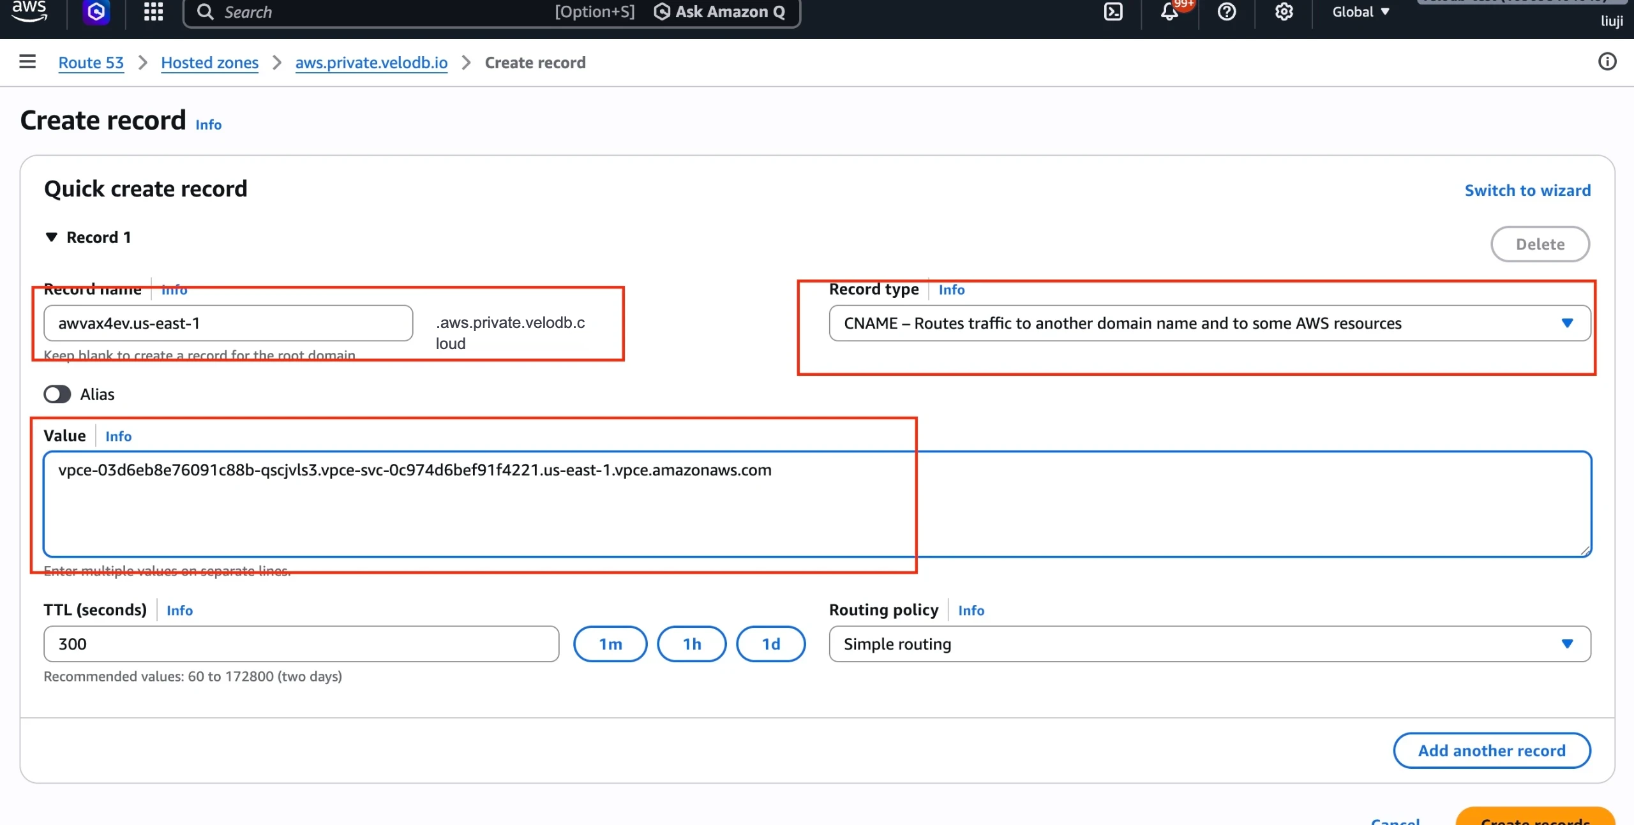Viewport: 1634px width, 825px height.
Task: Open Info link for Routing policy
Action: coord(971,611)
